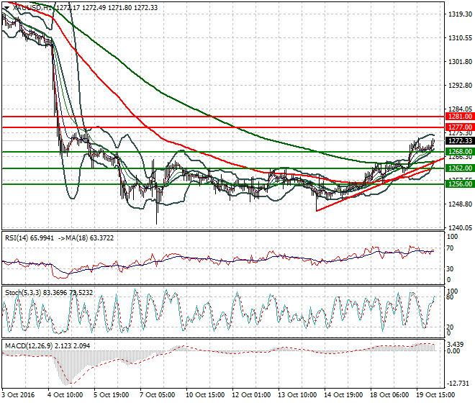This screenshot has width=475, height=403.
Task: Select the current price tag 1272.33
Action: pyautogui.click(x=460, y=141)
